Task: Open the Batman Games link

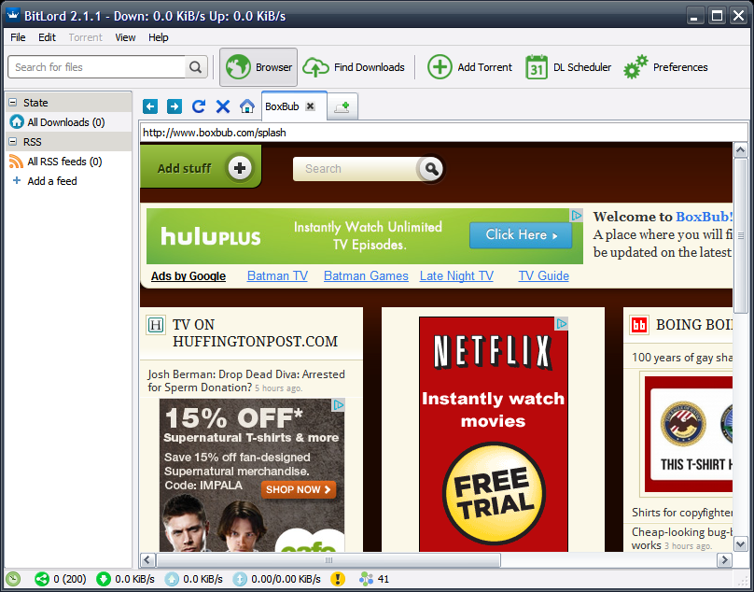Action: [366, 275]
